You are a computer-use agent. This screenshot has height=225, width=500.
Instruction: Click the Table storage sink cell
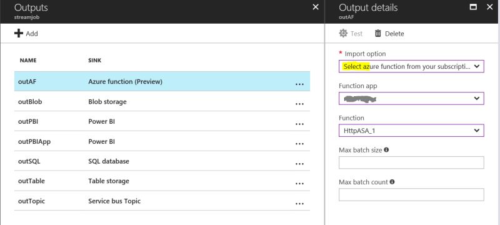(x=109, y=181)
